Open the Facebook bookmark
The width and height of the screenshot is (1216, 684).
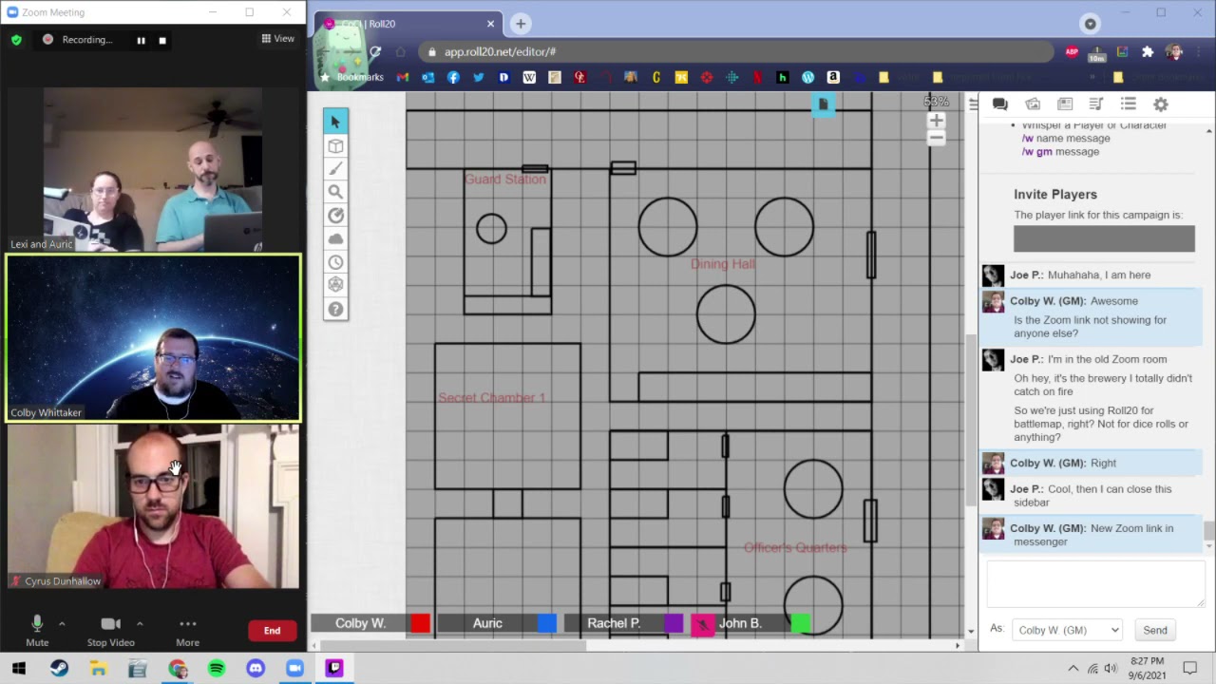(x=453, y=77)
